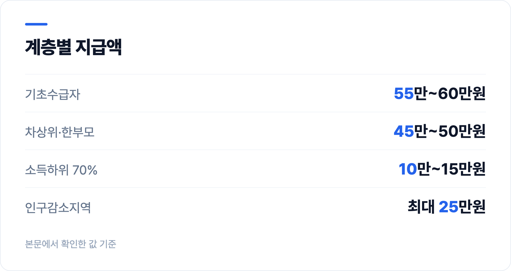
Task: Select the 인구감소지역 row label
Action: [x=58, y=207]
